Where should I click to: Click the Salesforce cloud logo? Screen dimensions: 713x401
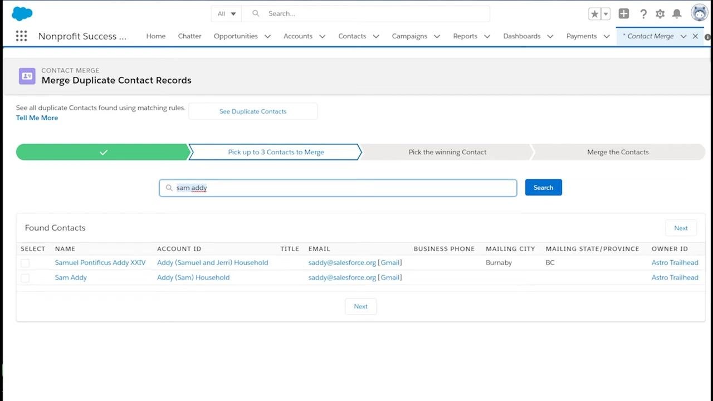coord(22,13)
